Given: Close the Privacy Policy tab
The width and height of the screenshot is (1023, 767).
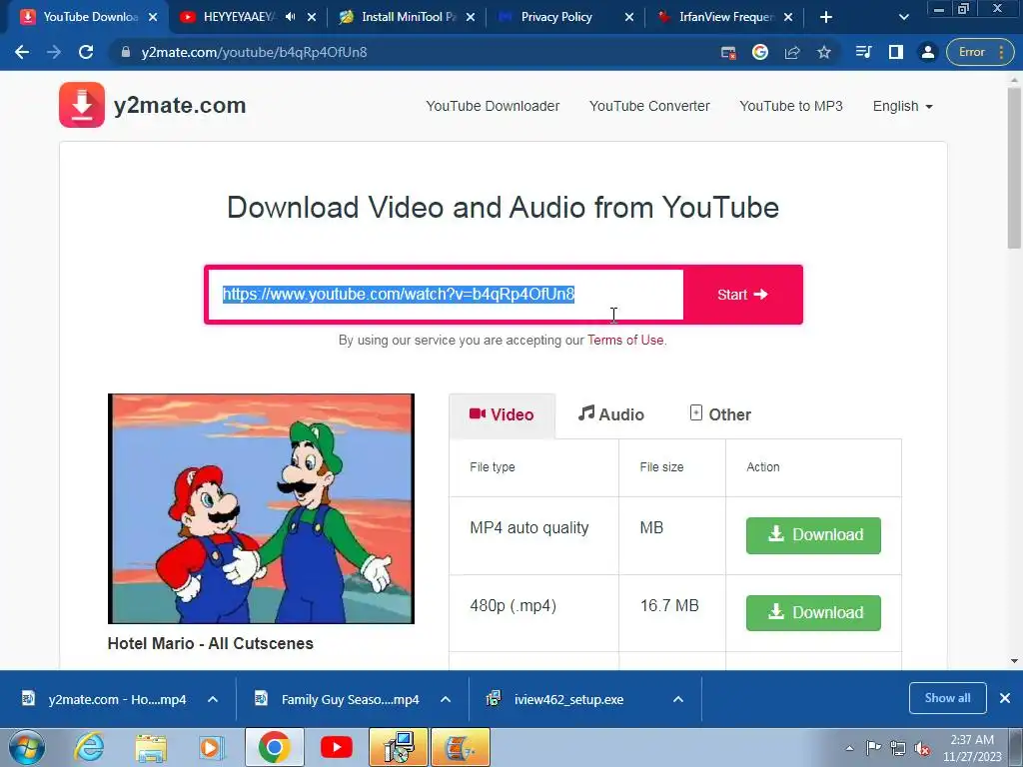Looking at the screenshot, I should [629, 17].
